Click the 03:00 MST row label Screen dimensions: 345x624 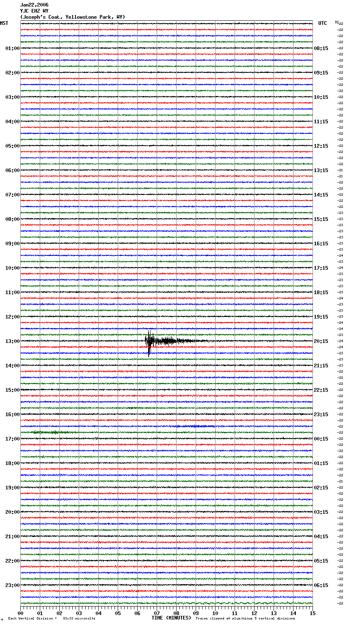tap(12, 97)
